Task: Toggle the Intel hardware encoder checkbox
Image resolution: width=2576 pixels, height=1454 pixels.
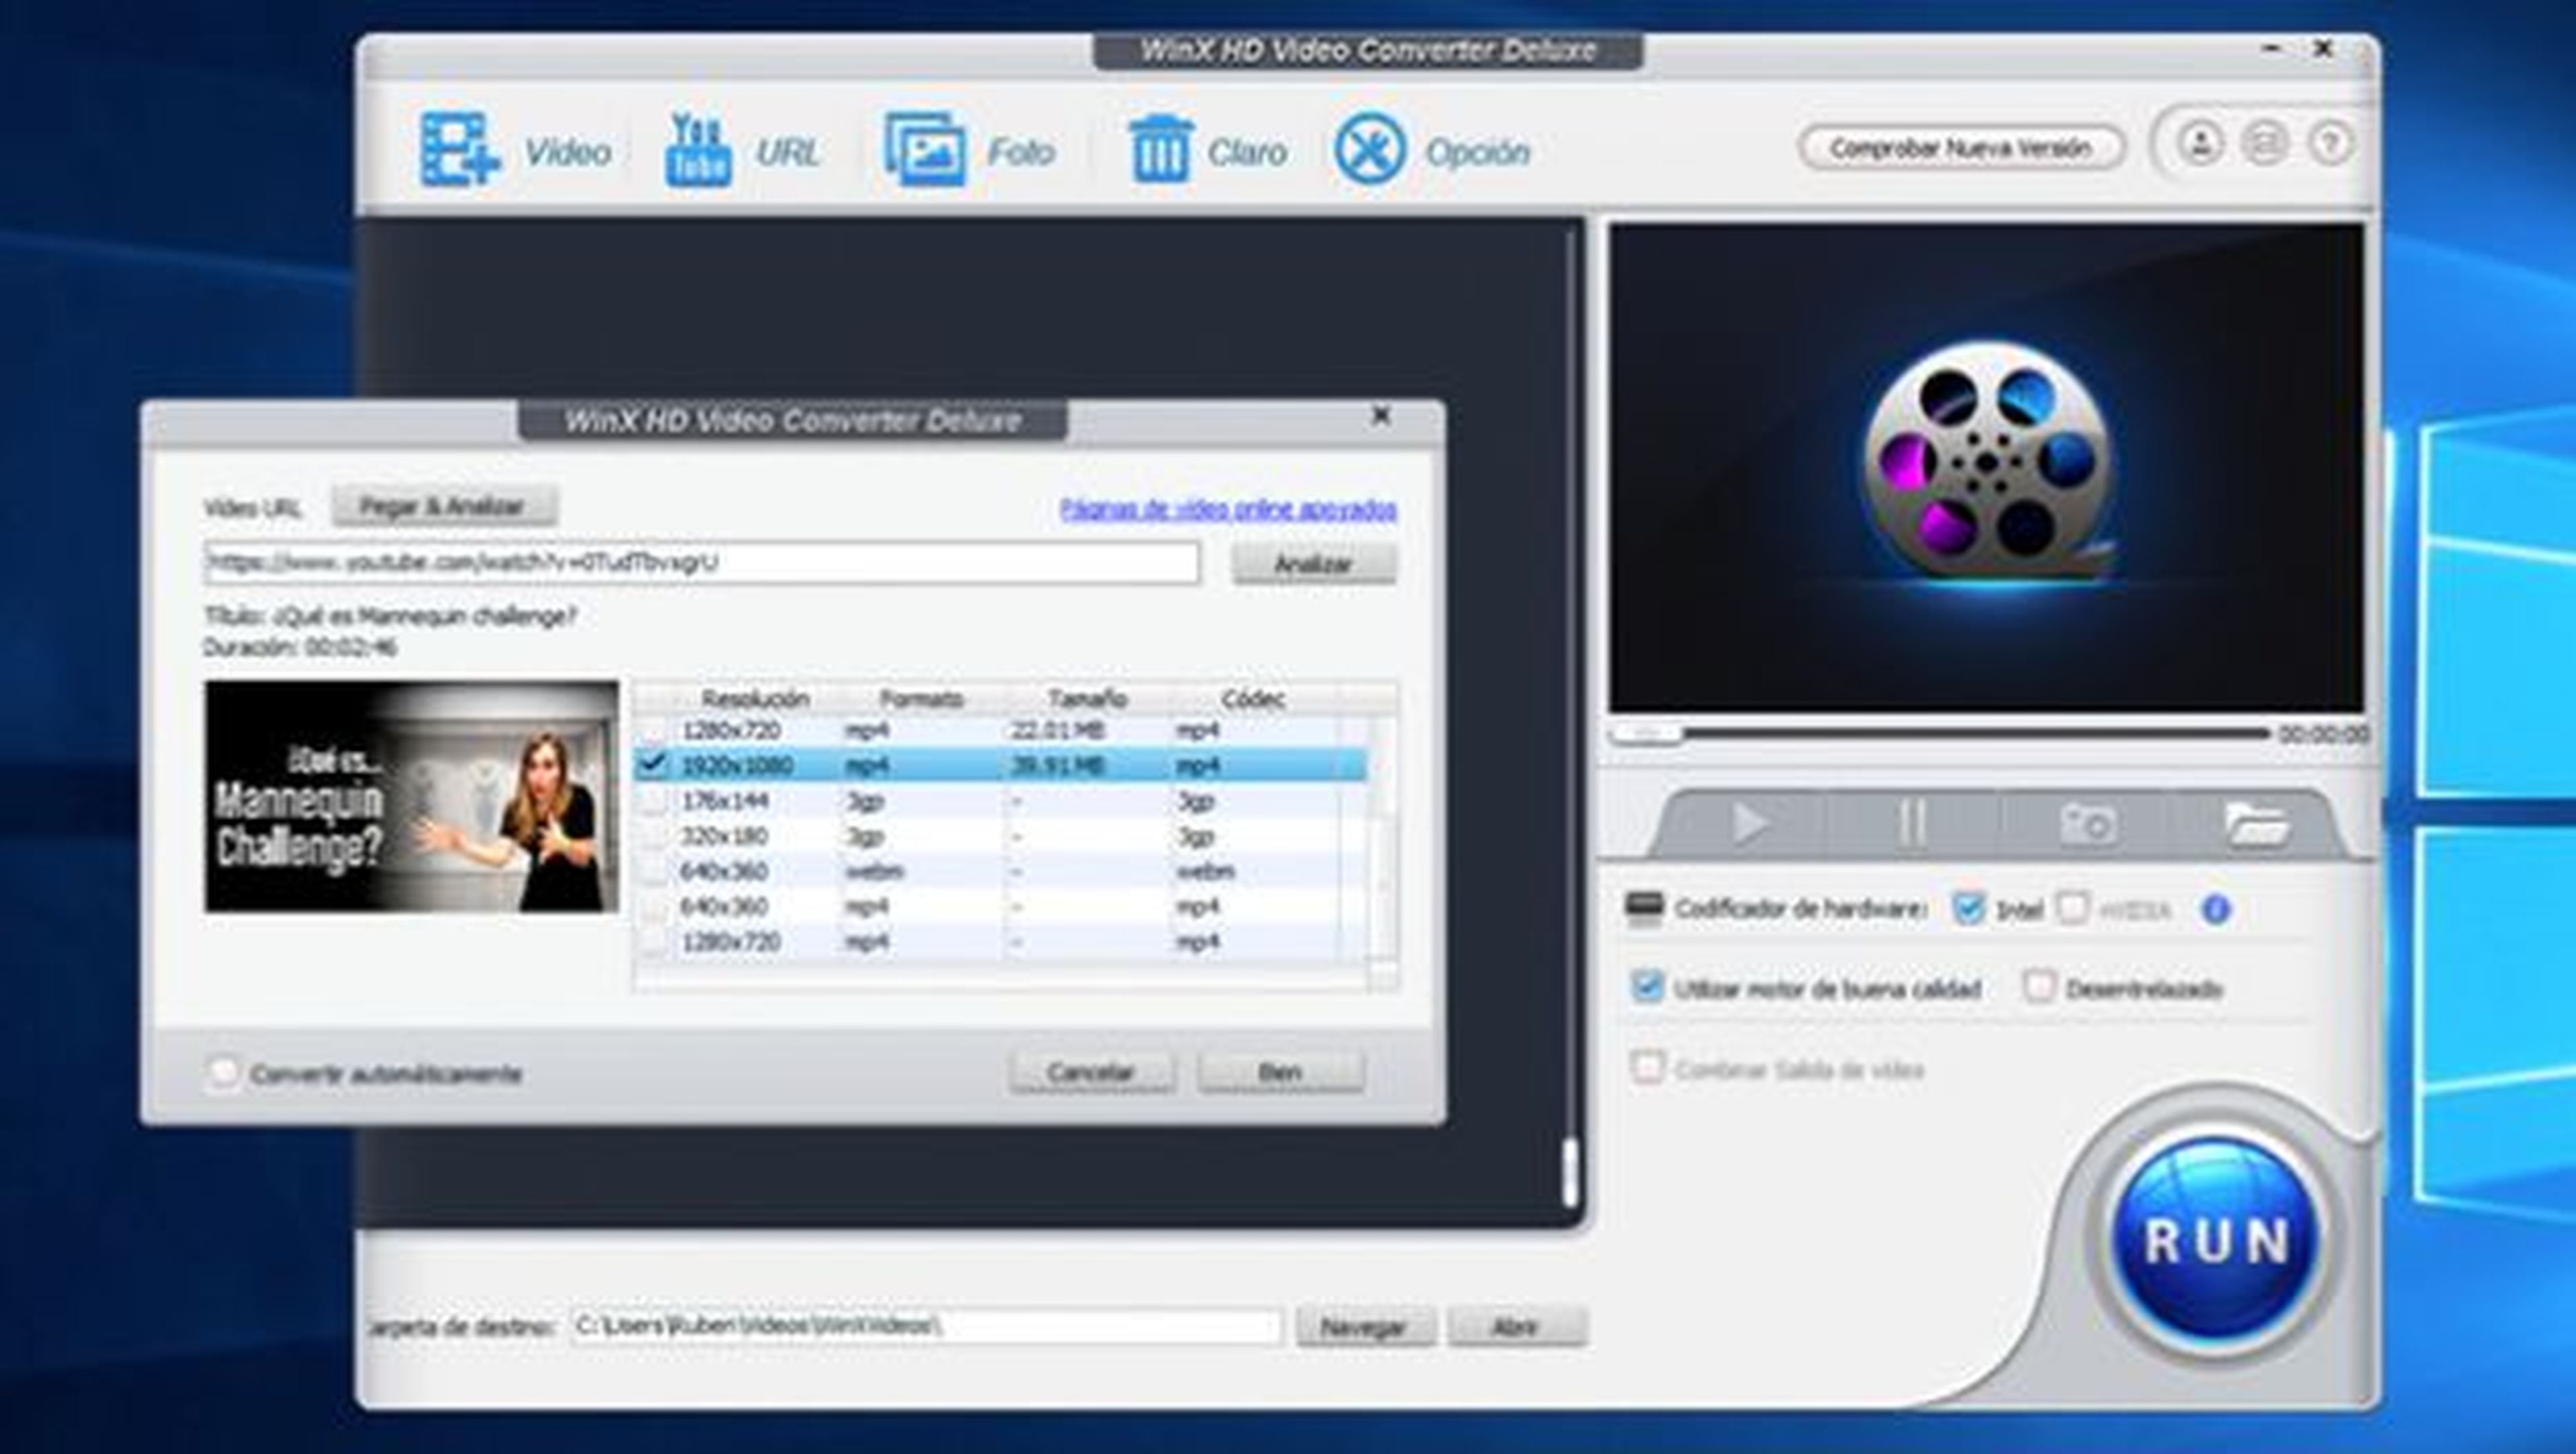Action: coord(1968,908)
